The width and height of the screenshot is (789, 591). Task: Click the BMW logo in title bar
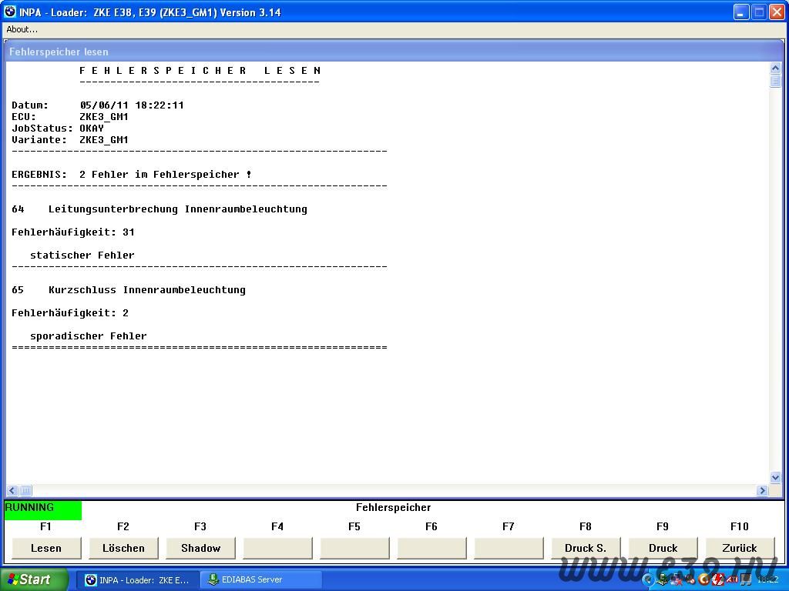coord(10,12)
